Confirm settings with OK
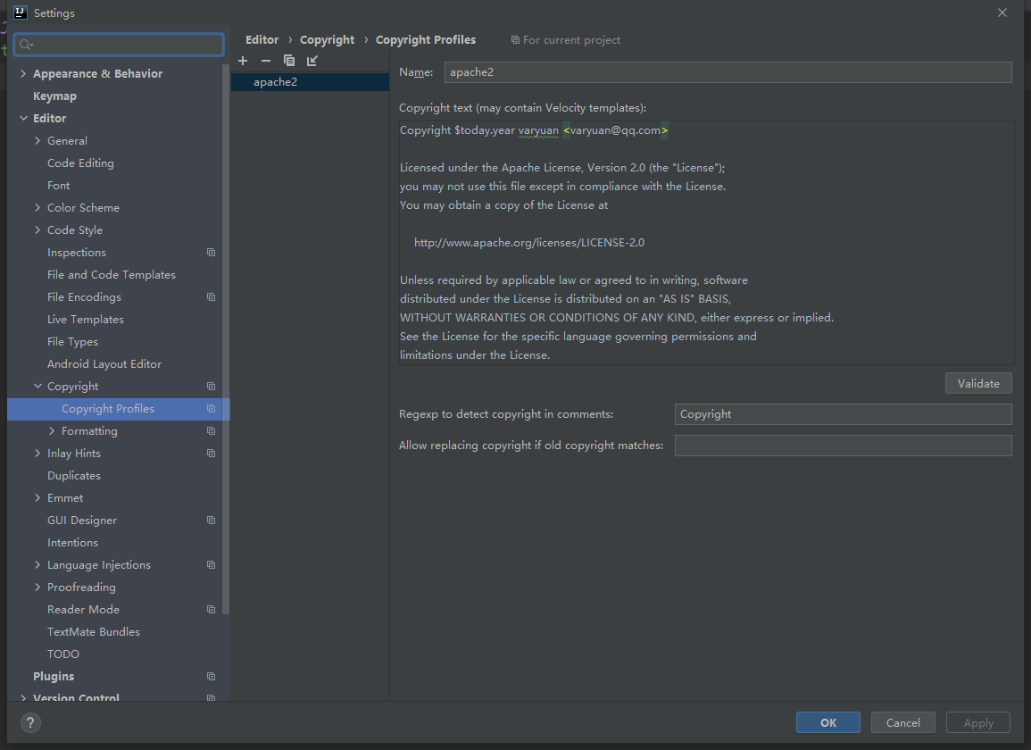This screenshot has height=750, width=1031. click(827, 722)
